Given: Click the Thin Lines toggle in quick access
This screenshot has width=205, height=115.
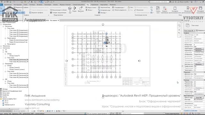Looking at the screenshot, I should [42, 2].
